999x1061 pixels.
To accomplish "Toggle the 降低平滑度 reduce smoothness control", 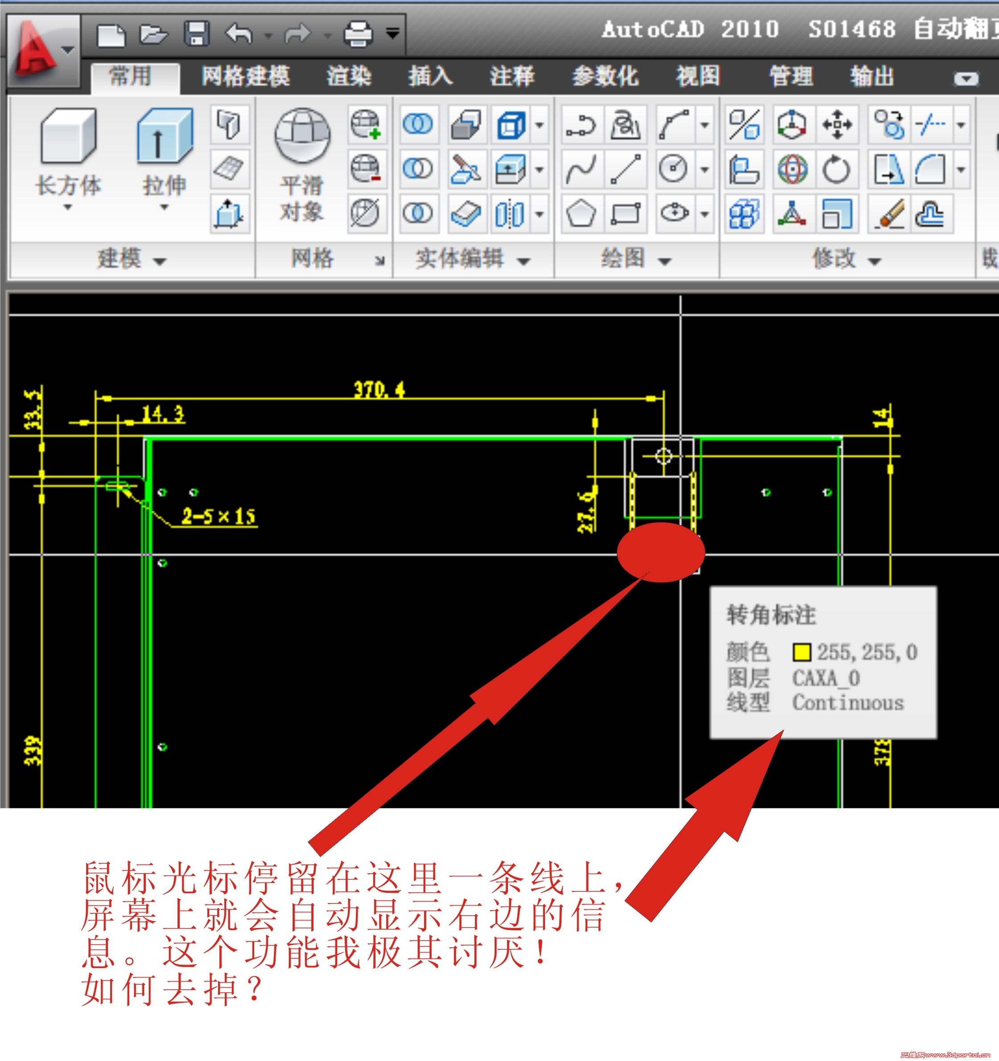I will click(x=368, y=168).
